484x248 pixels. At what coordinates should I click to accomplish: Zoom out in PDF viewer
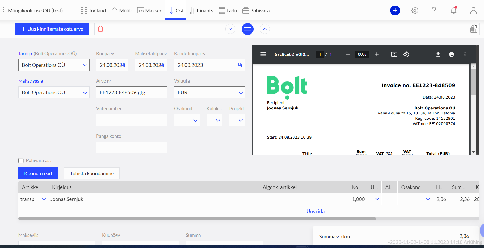(347, 54)
